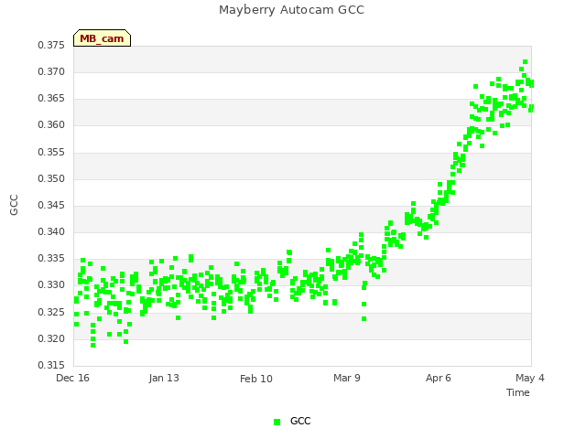Click the 0.350 y-axis value
586x439 pixels.
(51, 179)
